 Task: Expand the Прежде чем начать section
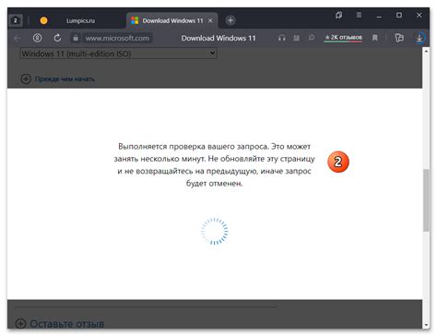58,79
